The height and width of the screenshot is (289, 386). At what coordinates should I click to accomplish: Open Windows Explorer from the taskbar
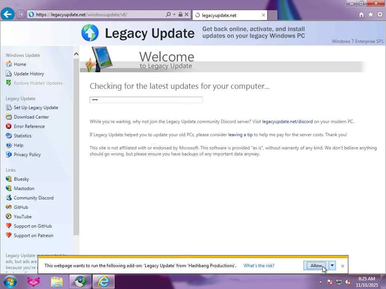(x=57, y=281)
